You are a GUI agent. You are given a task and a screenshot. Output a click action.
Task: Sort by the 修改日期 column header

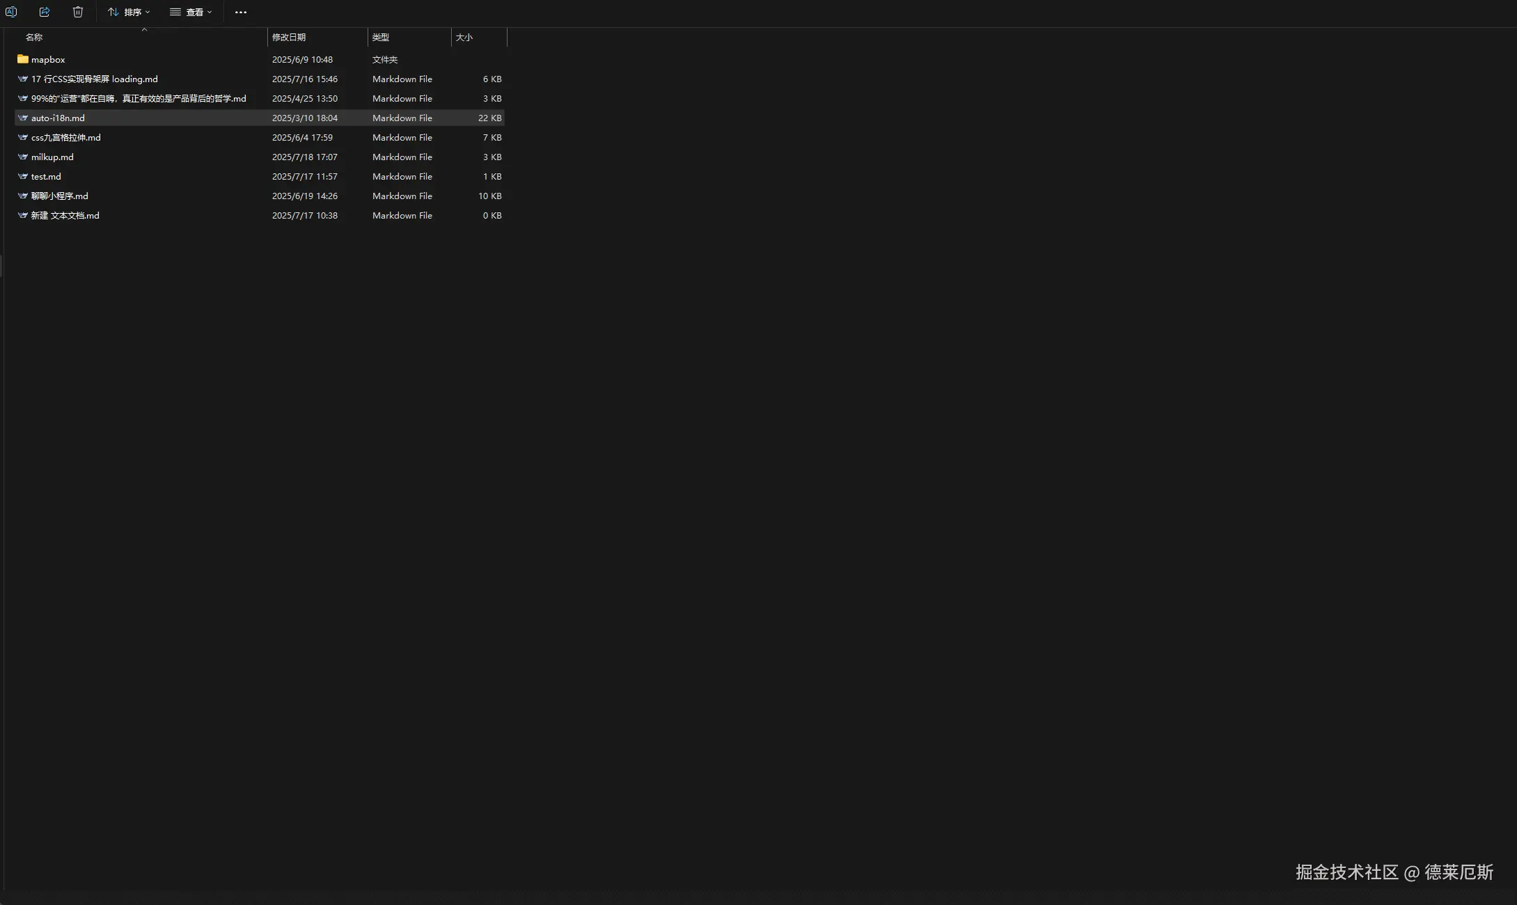coord(289,38)
